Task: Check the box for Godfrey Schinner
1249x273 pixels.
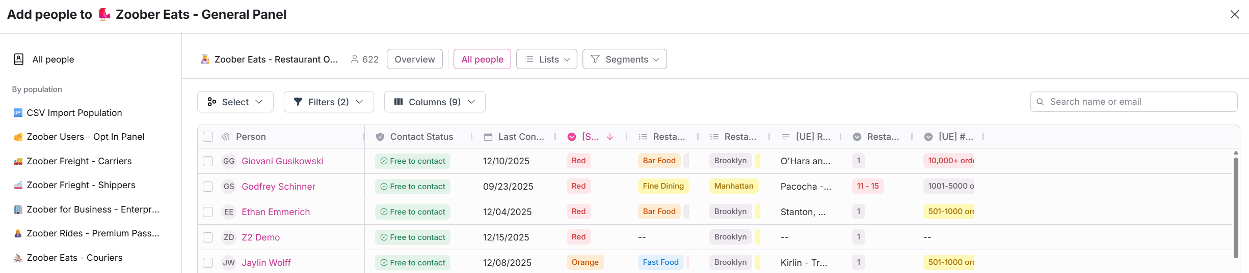Action: pyautogui.click(x=208, y=187)
